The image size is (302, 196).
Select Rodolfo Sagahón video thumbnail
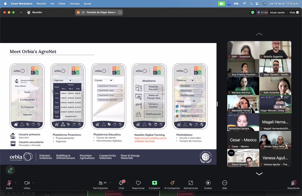pyautogui.click(x=275, y=50)
